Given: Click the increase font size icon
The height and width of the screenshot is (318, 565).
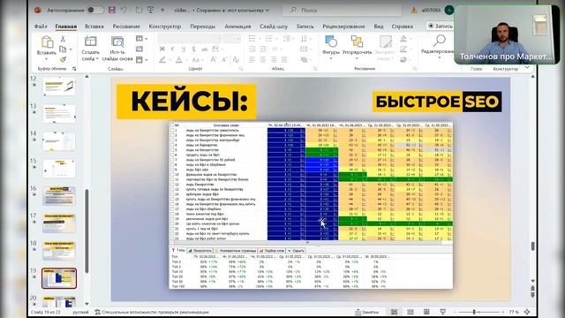Looking at the screenshot, I should click(x=214, y=59).
